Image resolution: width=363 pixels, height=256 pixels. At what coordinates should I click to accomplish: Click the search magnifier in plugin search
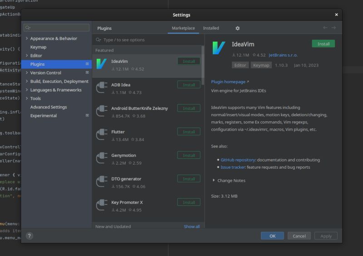98,40
